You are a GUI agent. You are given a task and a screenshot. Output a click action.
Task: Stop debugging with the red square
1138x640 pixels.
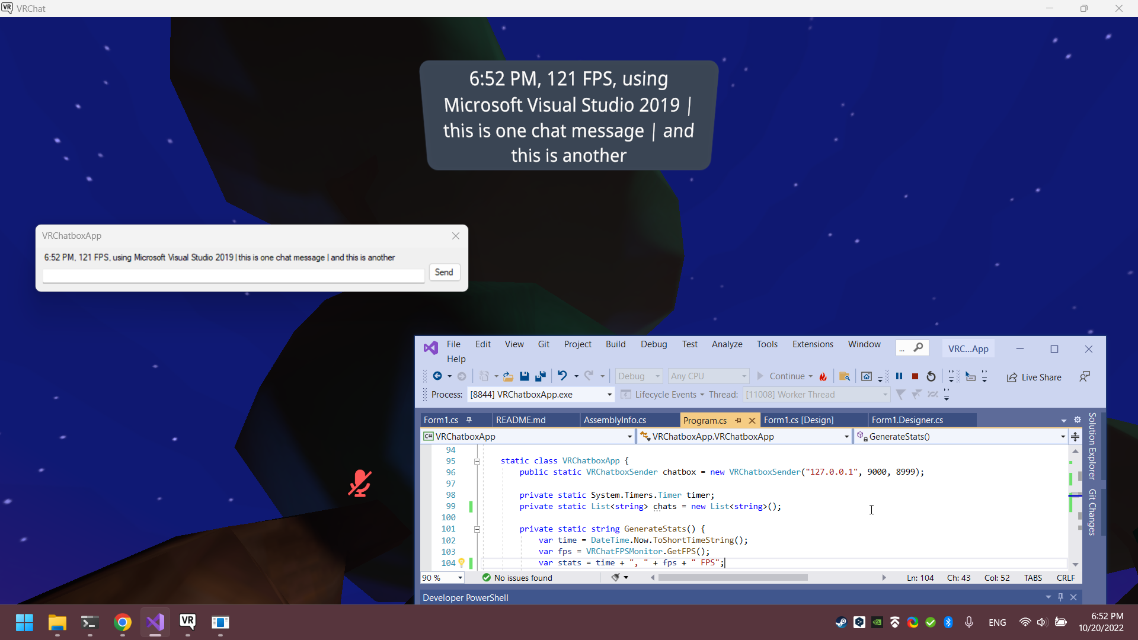pos(915,376)
